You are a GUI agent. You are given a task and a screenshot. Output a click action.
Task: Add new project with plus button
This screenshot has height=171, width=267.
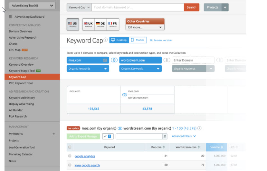225,7
